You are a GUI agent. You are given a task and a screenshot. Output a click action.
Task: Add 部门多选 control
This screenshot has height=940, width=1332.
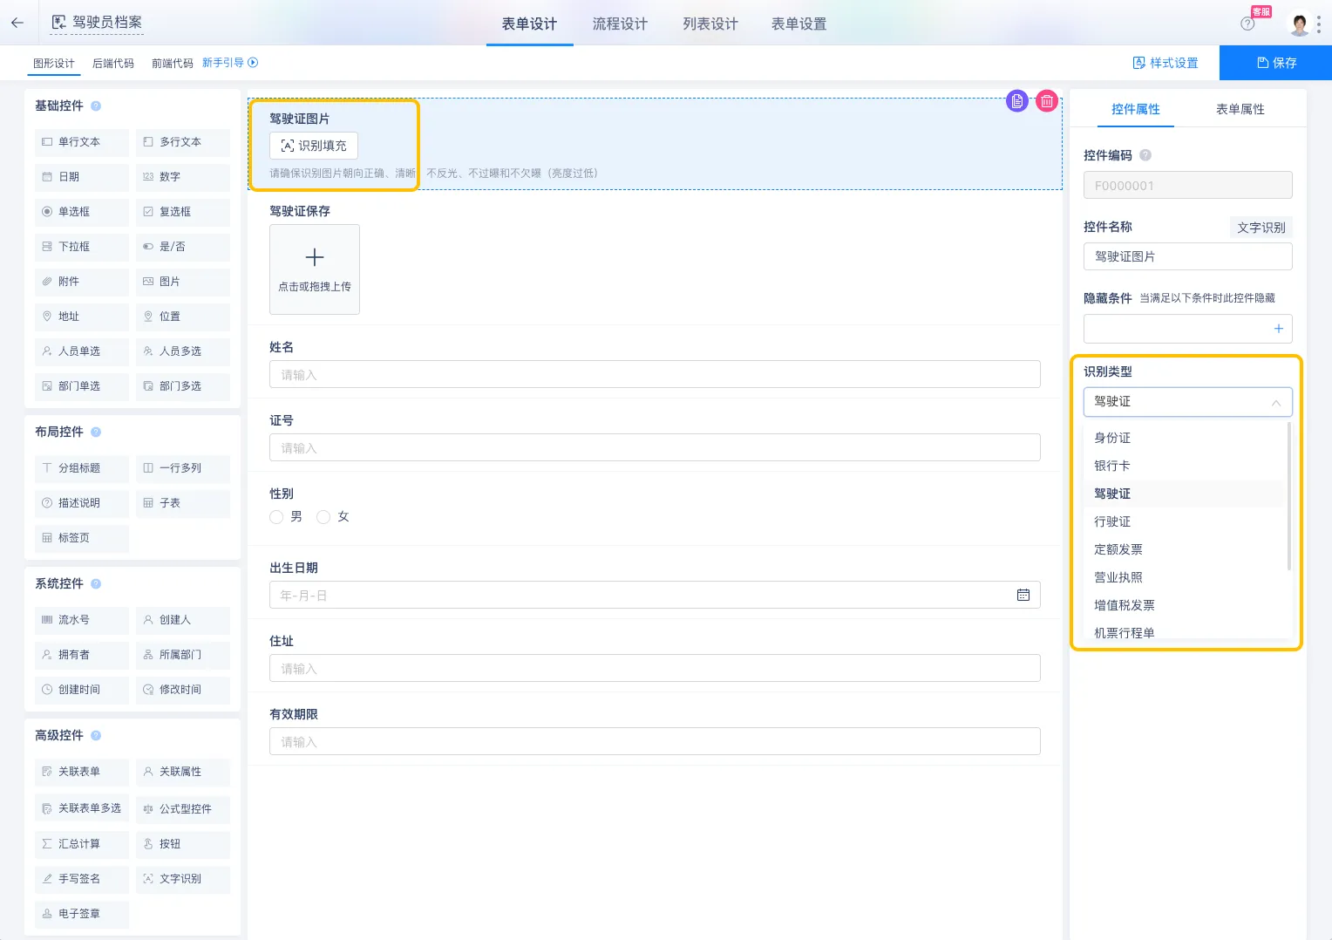(x=183, y=386)
